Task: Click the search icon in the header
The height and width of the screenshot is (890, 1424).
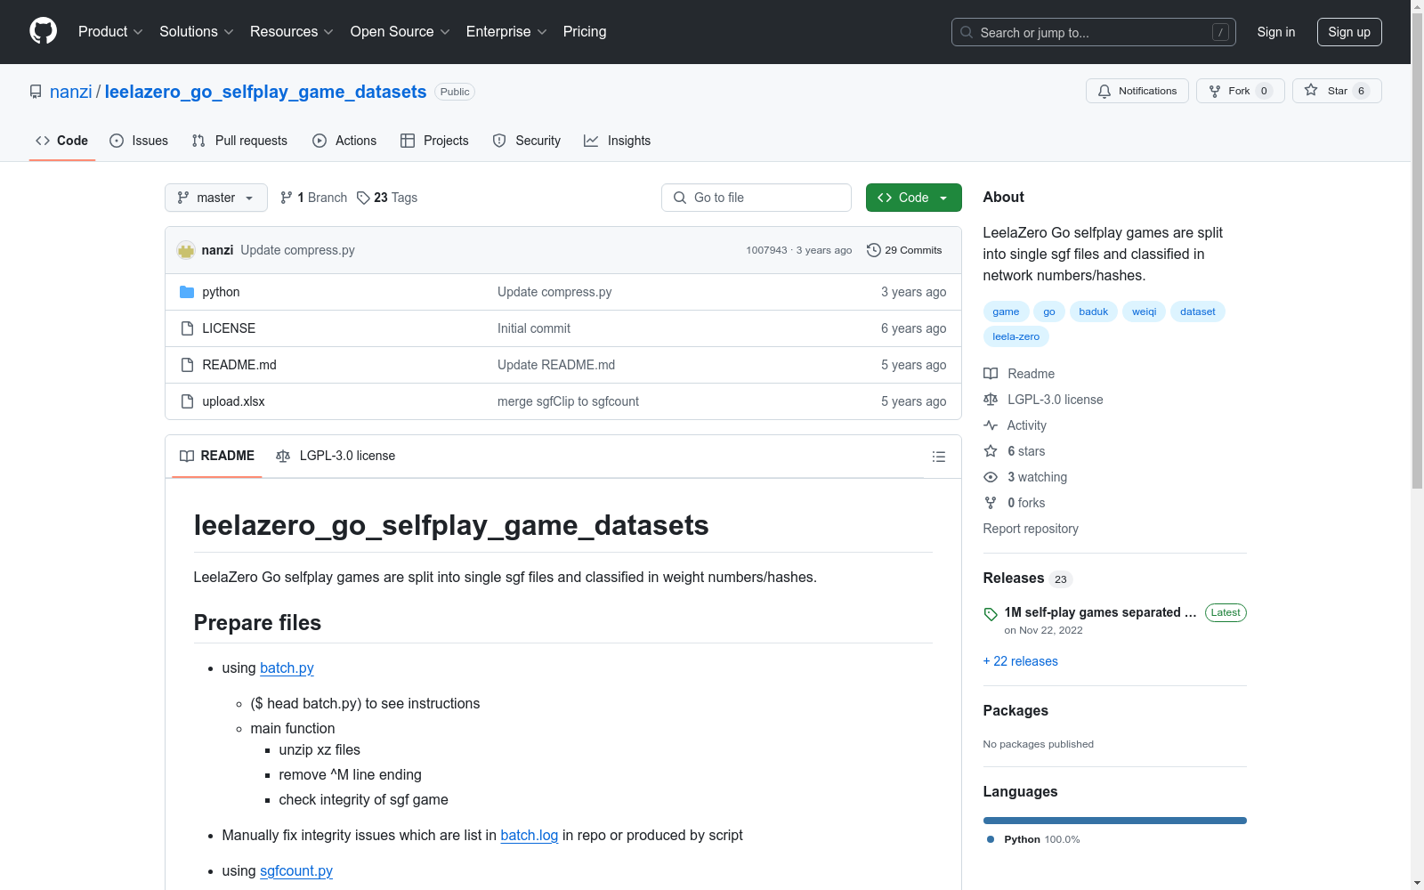Action: pyautogui.click(x=967, y=32)
